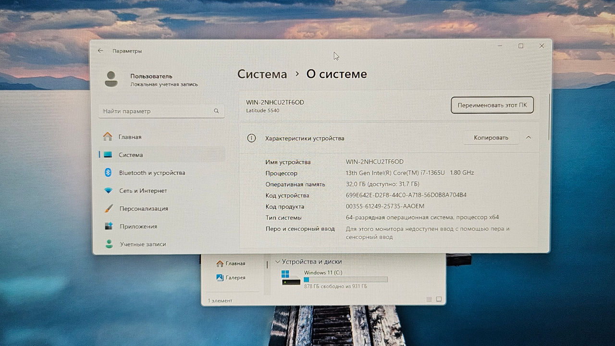The height and width of the screenshot is (346, 615).
Task: Click the Latitude 5540 model text
Action: click(262, 111)
